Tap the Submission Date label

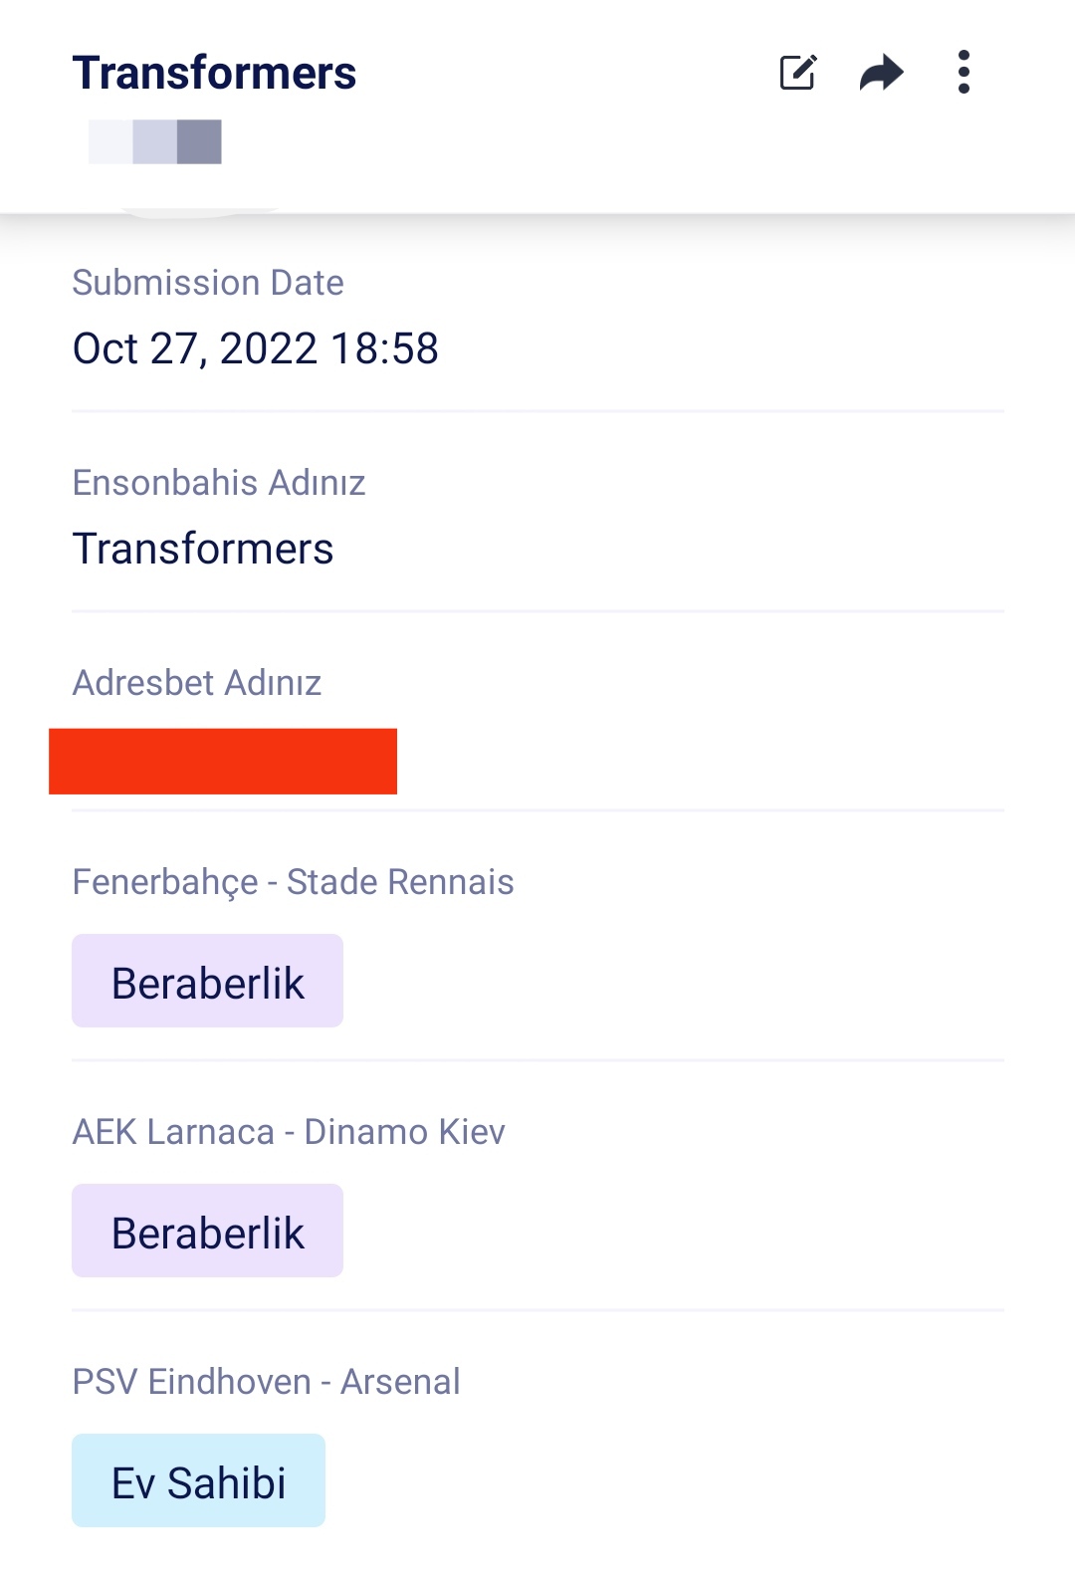pyautogui.click(x=208, y=283)
